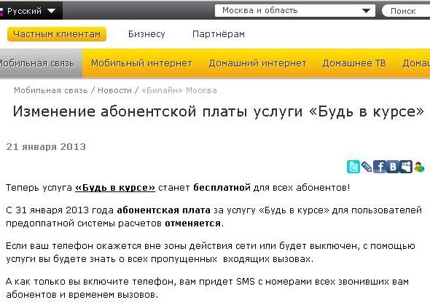
Task: Select the Частным клиентам tab
Action: point(57,34)
